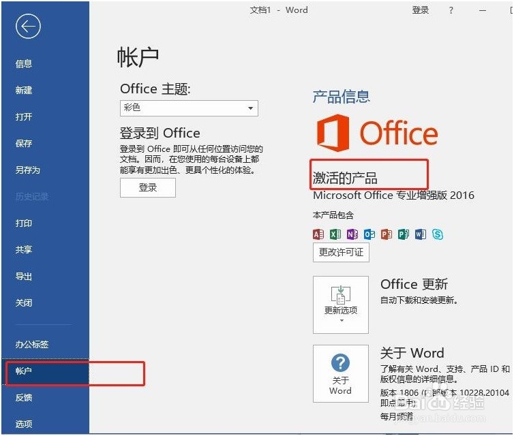Open 反馈 in the sidebar
514x436 pixels.
pos(24,398)
